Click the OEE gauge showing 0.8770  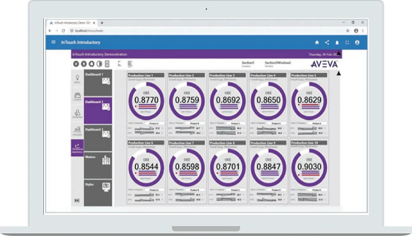click(x=146, y=101)
